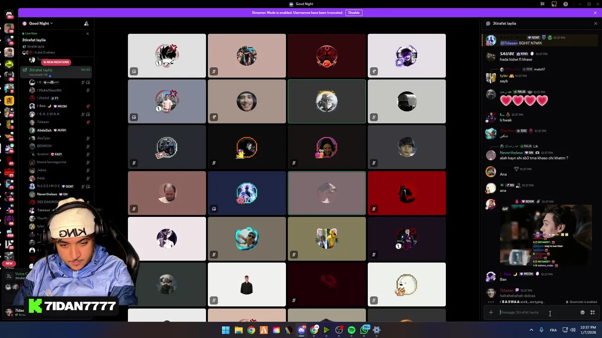Show hidden tray icons chevron
The height and width of the screenshot is (338, 602).
pos(531,330)
